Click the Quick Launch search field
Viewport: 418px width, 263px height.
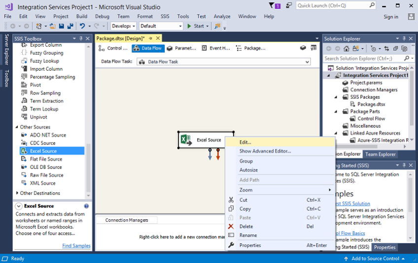335,5
